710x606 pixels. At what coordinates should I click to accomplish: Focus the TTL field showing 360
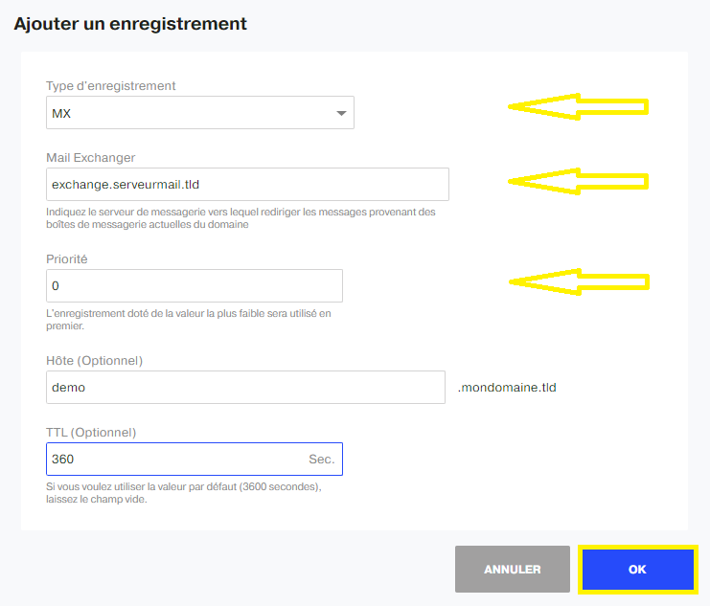click(x=195, y=459)
